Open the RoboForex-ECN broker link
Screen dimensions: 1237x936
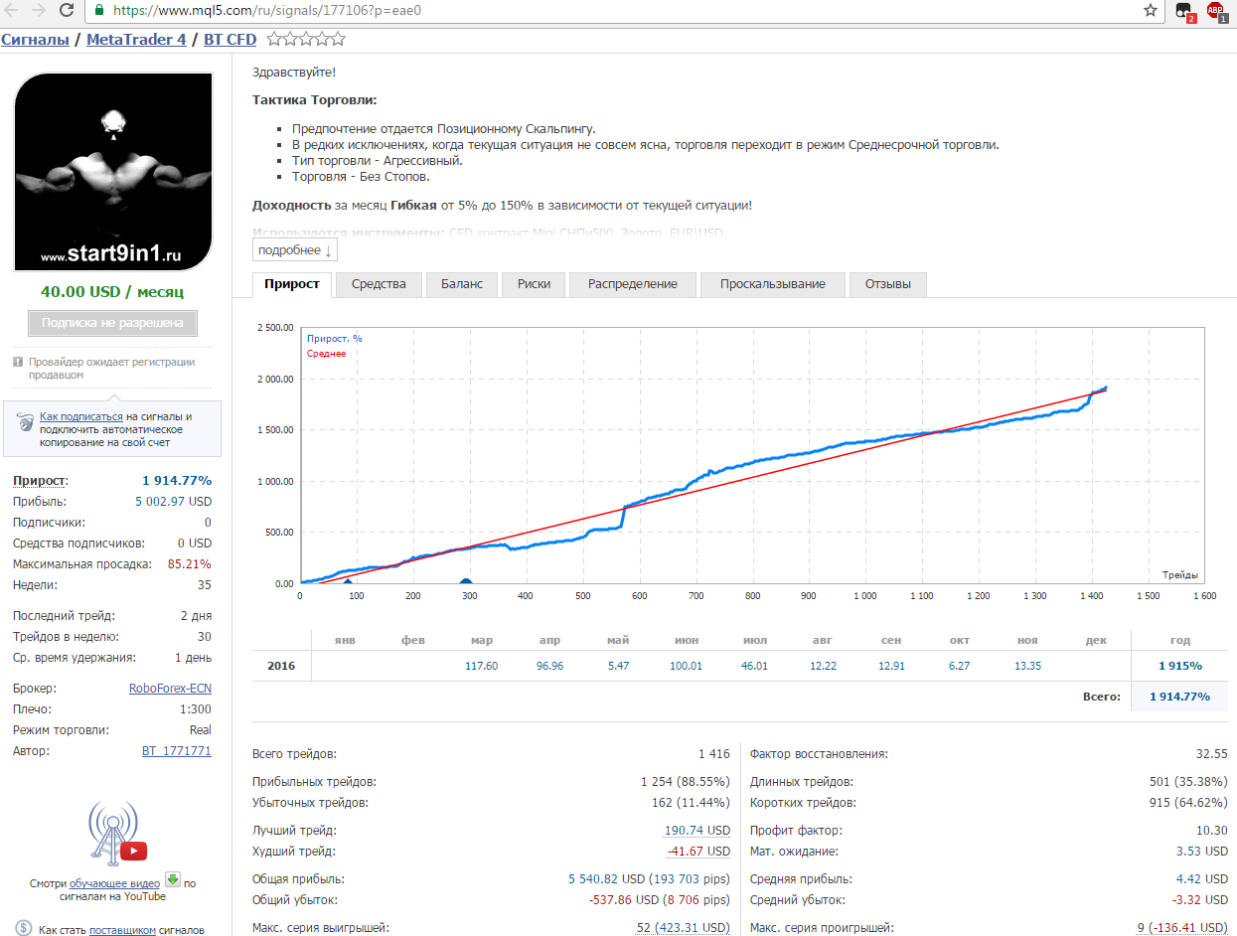click(170, 689)
